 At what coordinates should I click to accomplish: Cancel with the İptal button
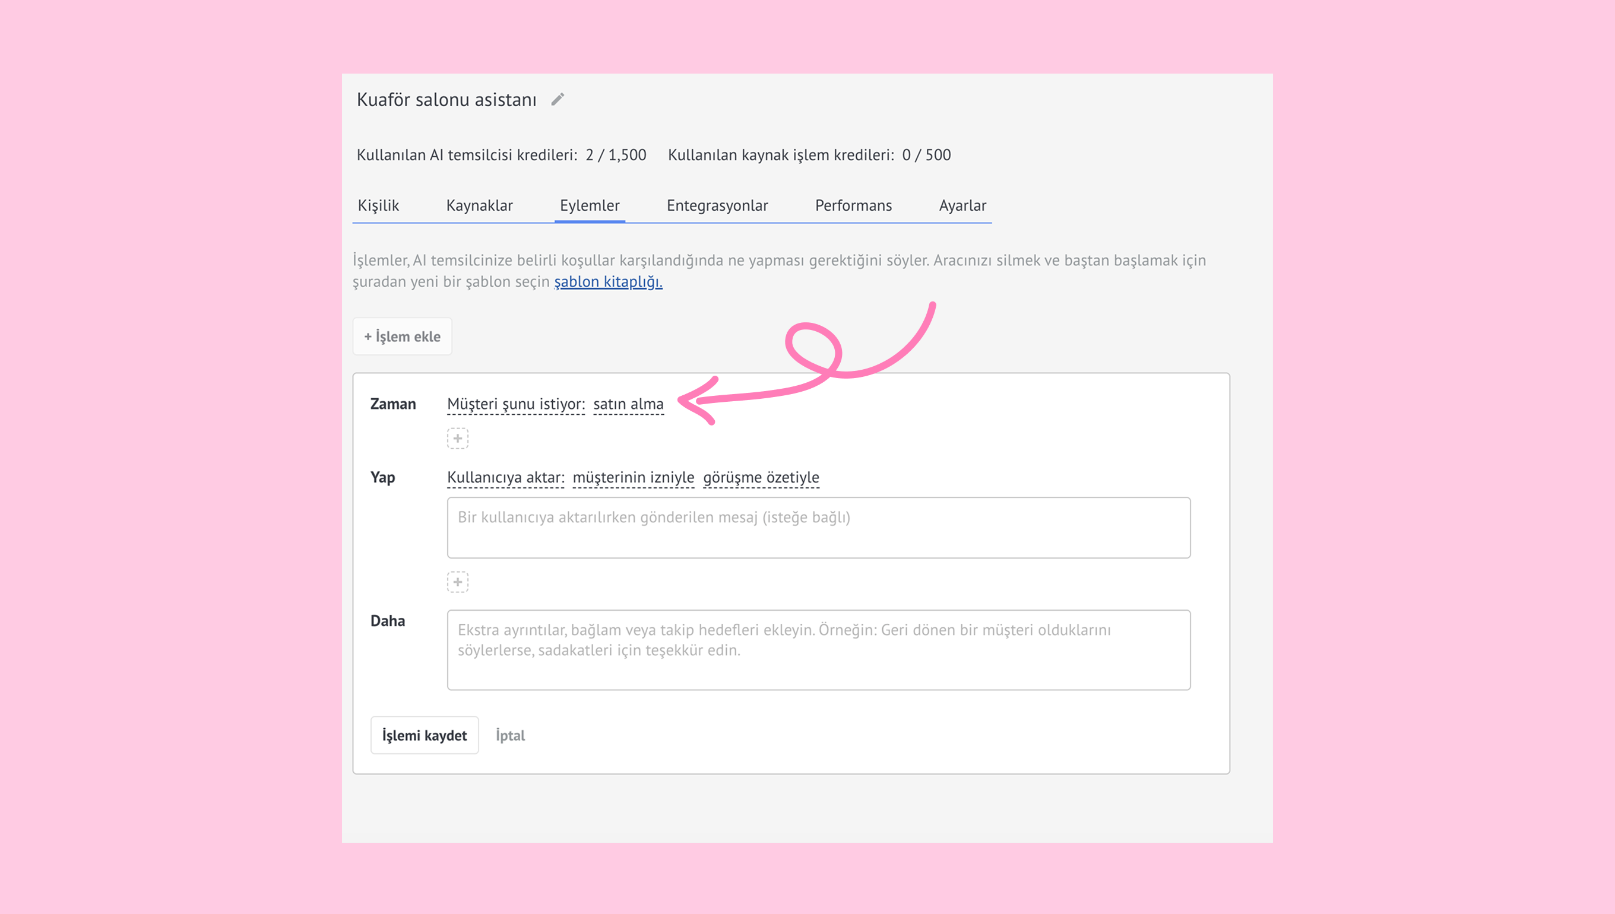click(x=510, y=735)
